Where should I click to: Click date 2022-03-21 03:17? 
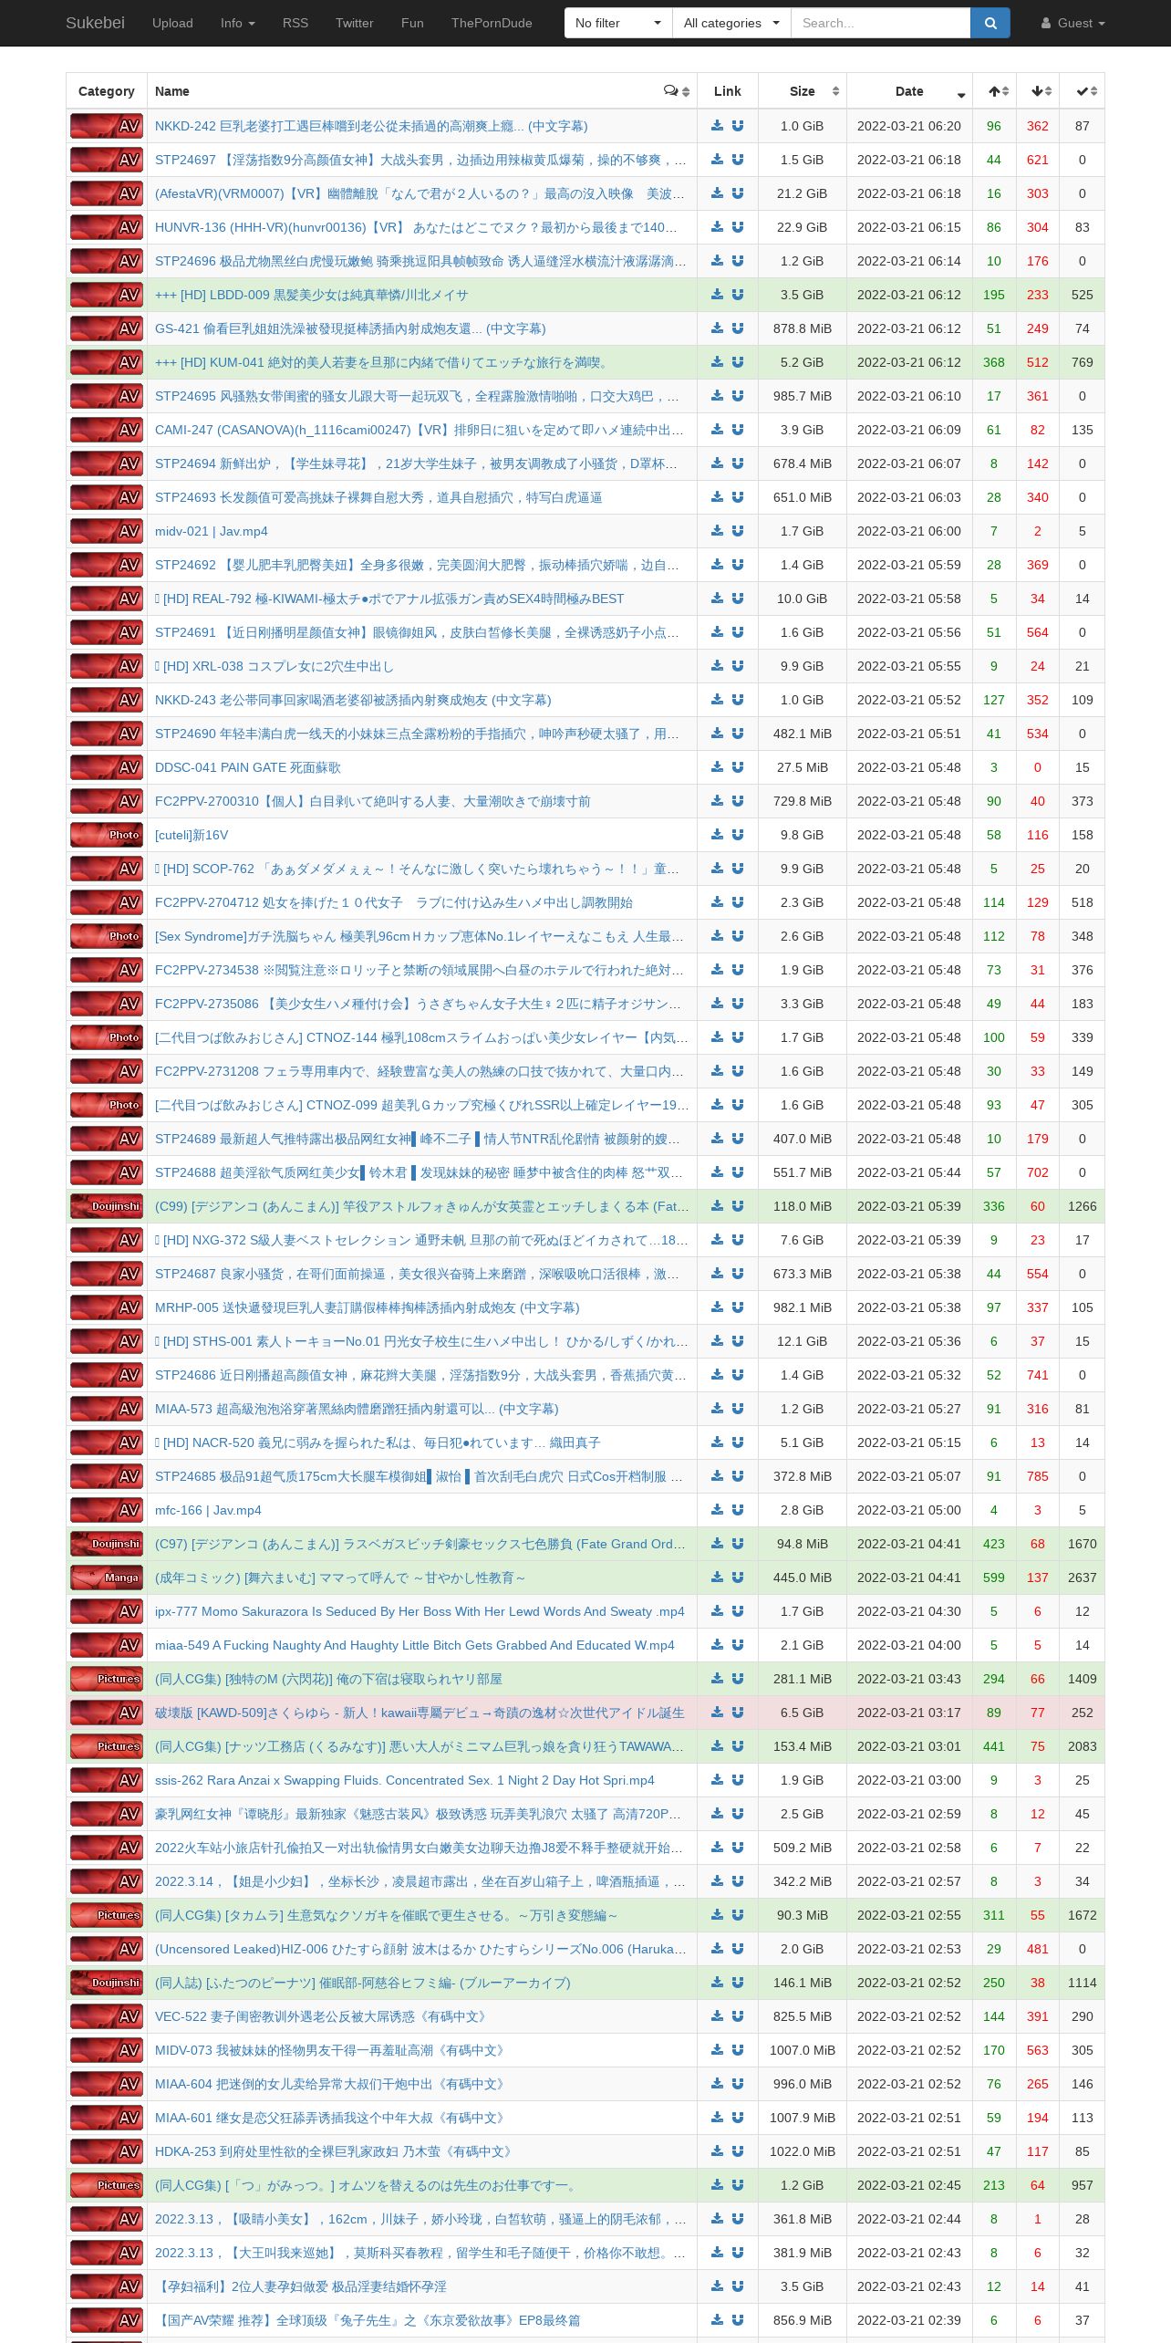909,1713
